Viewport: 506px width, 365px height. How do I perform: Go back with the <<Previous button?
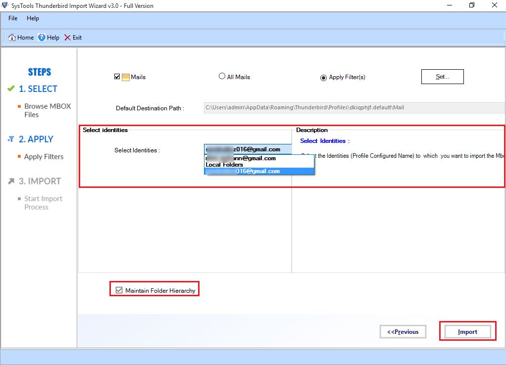point(403,332)
